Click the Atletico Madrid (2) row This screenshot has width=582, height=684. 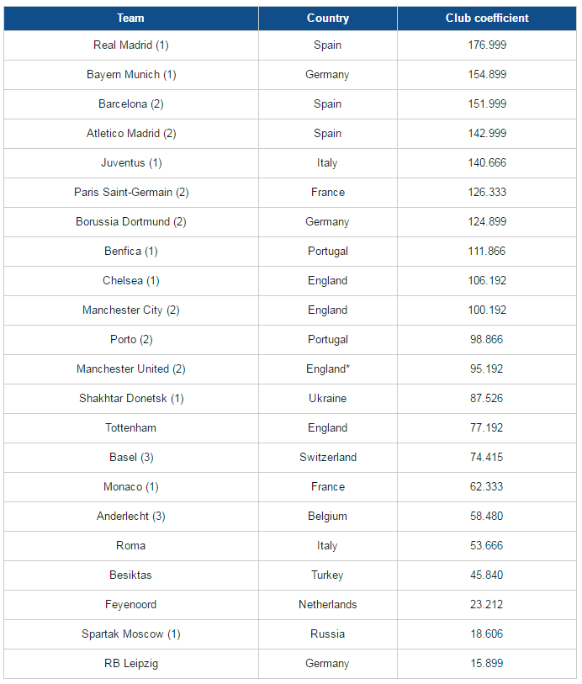click(131, 133)
